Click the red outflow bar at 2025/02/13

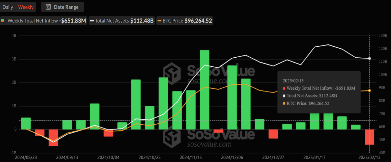point(369,137)
